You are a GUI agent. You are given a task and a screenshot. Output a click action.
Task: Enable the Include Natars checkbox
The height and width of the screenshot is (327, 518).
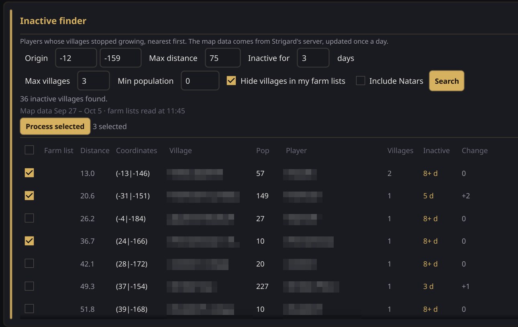point(361,81)
